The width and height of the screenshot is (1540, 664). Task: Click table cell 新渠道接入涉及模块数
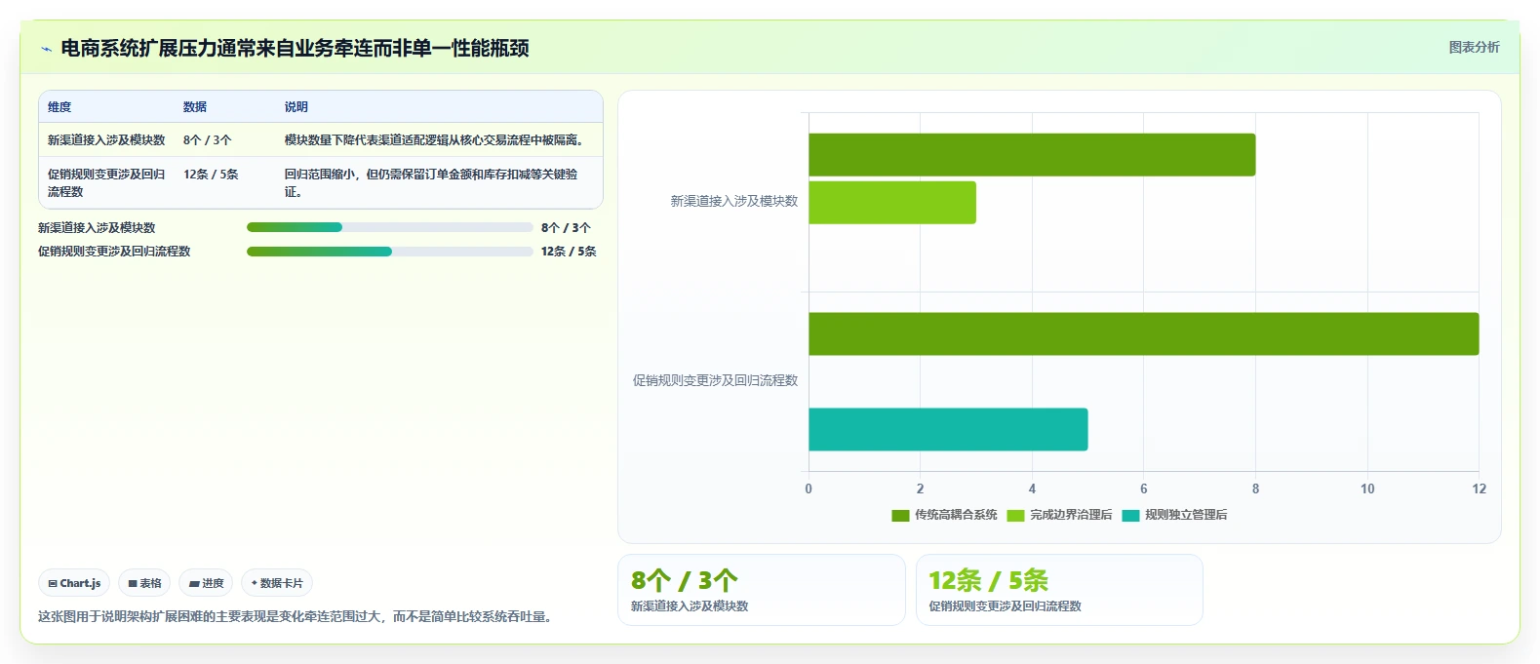pyautogui.click(x=106, y=140)
